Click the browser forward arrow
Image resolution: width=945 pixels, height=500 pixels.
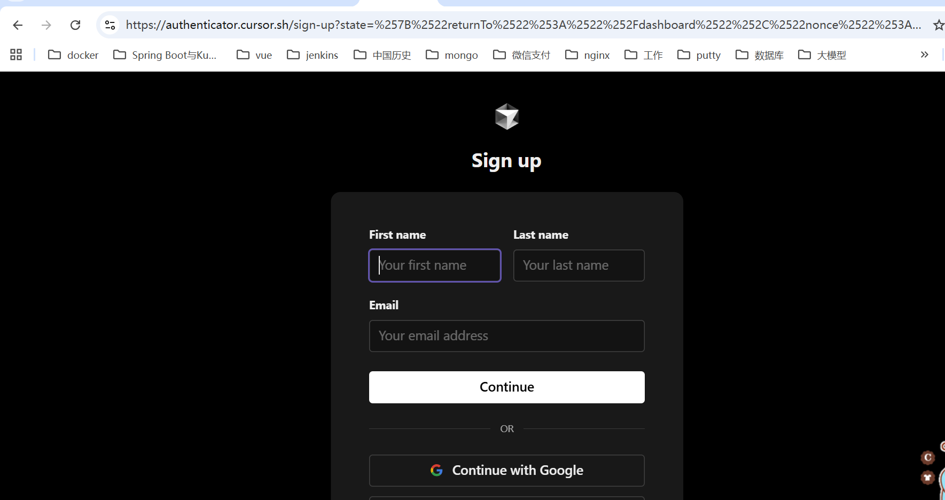pos(46,25)
